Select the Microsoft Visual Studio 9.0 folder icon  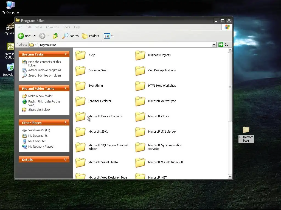click(140, 162)
